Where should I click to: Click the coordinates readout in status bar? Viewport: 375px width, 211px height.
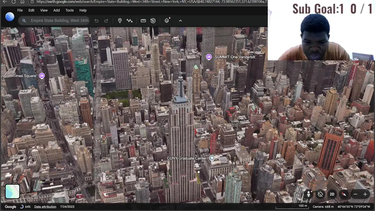pyautogui.click(x=354, y=207)
